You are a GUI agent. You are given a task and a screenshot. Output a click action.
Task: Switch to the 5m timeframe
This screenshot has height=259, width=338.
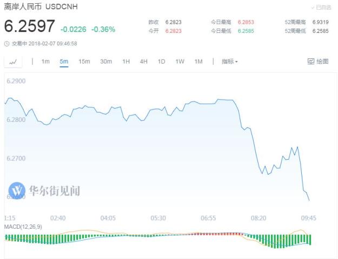point(64,62)
